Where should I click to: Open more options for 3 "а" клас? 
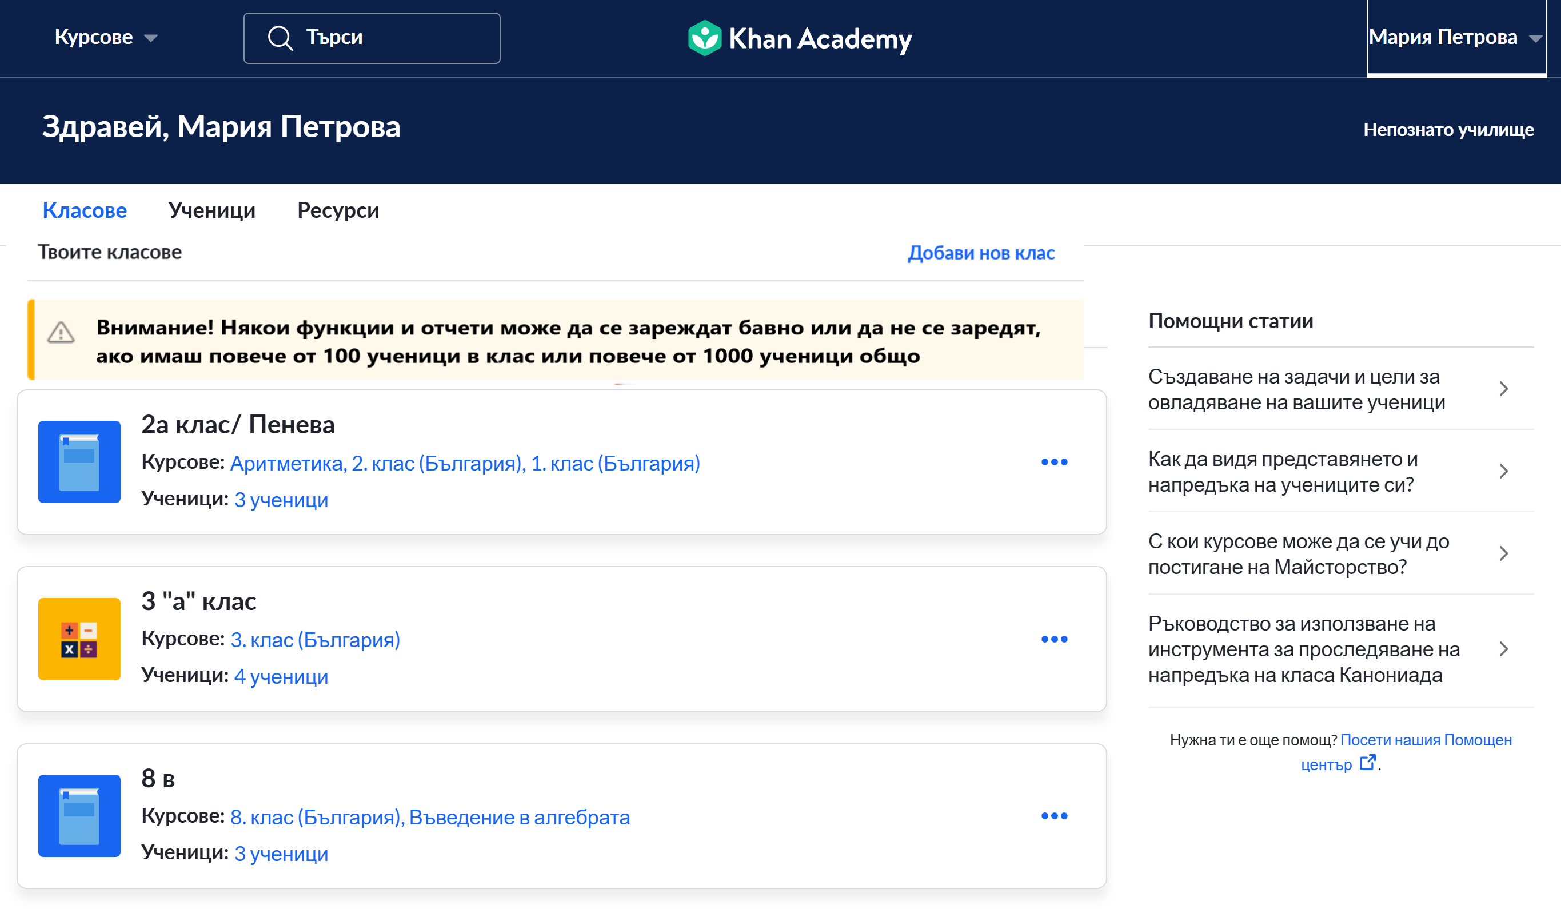tap(1055, 639)
